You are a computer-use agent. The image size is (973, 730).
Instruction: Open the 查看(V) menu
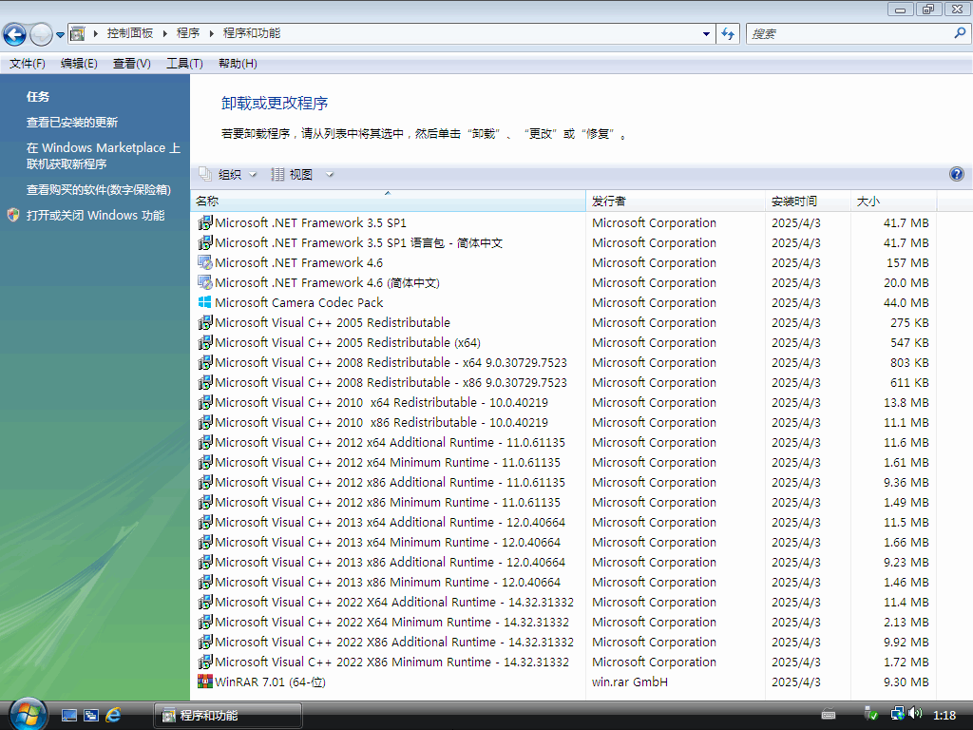point(131,64)
